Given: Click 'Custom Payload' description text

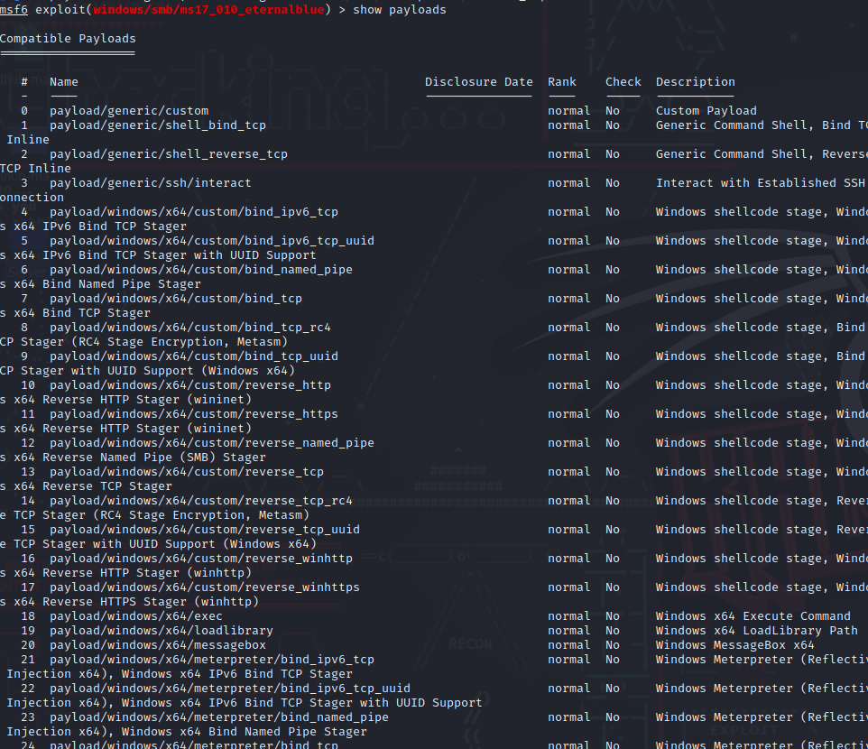Looking at the screenshot, I should [x=706, y=111].
